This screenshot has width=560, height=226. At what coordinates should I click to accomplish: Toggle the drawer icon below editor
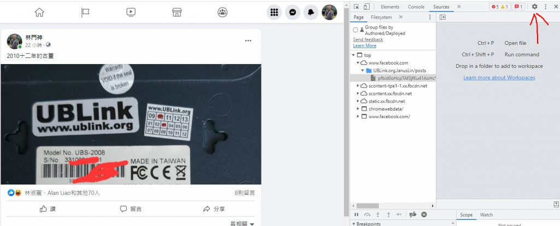point(556,204)
